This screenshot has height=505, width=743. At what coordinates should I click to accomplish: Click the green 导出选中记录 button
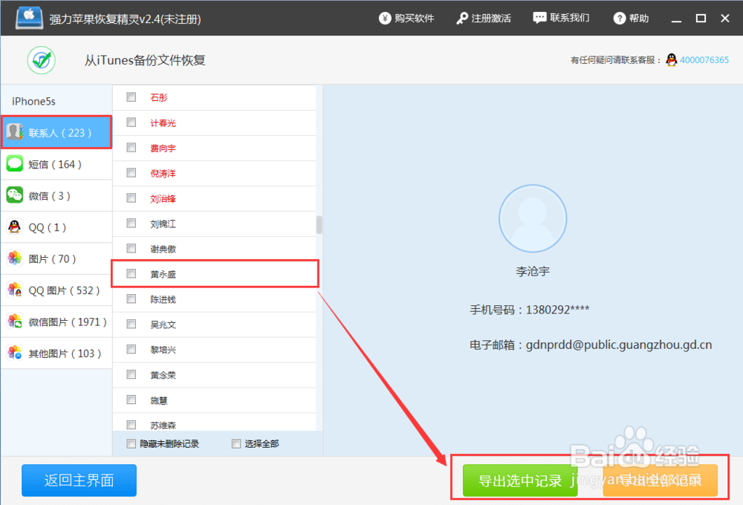(x=520, y=480)
